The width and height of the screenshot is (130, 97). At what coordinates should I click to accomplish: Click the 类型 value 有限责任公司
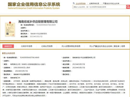pos(28,64)
